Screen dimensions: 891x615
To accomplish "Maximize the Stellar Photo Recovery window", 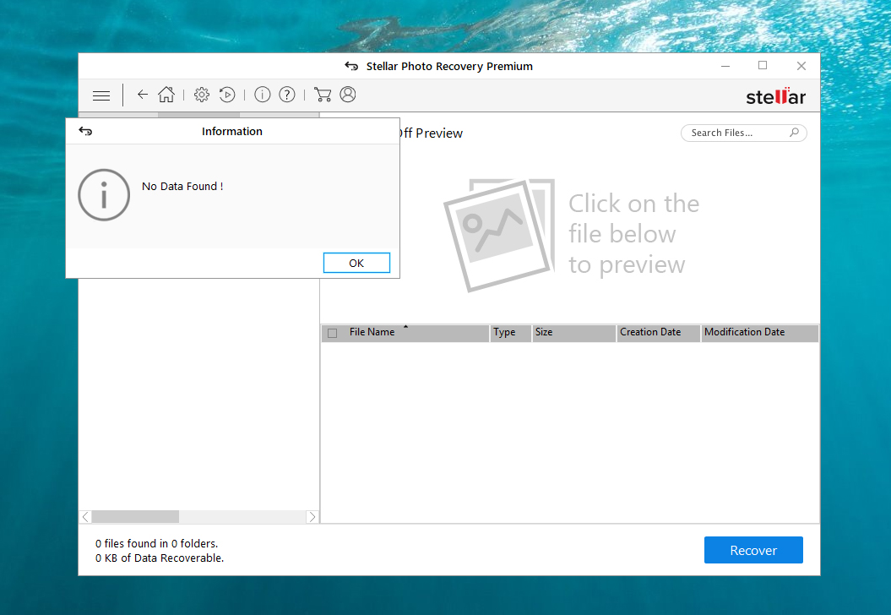I will (763, 66).
